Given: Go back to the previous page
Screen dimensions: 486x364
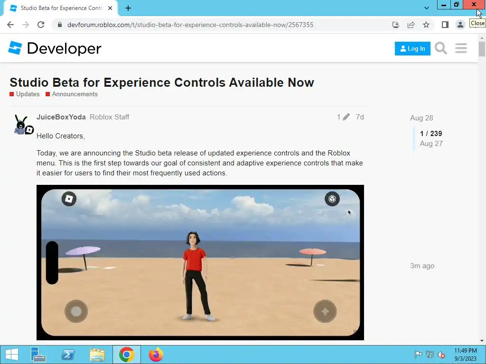Looking at the screenshot, I should tap(10, 25).
